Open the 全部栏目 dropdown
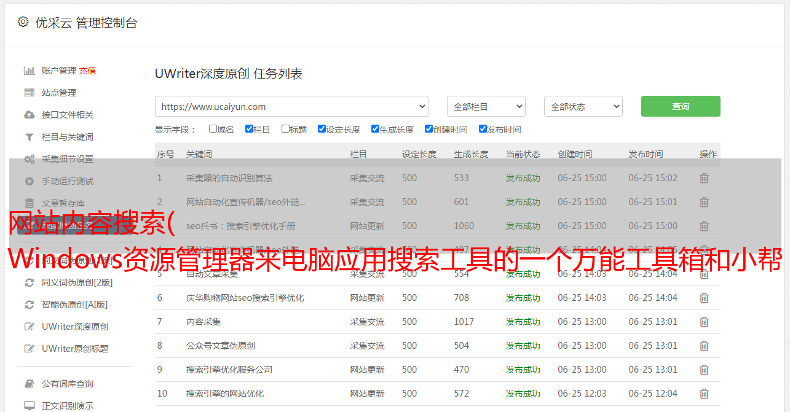The image size is (790, 412). pos(486,106)
